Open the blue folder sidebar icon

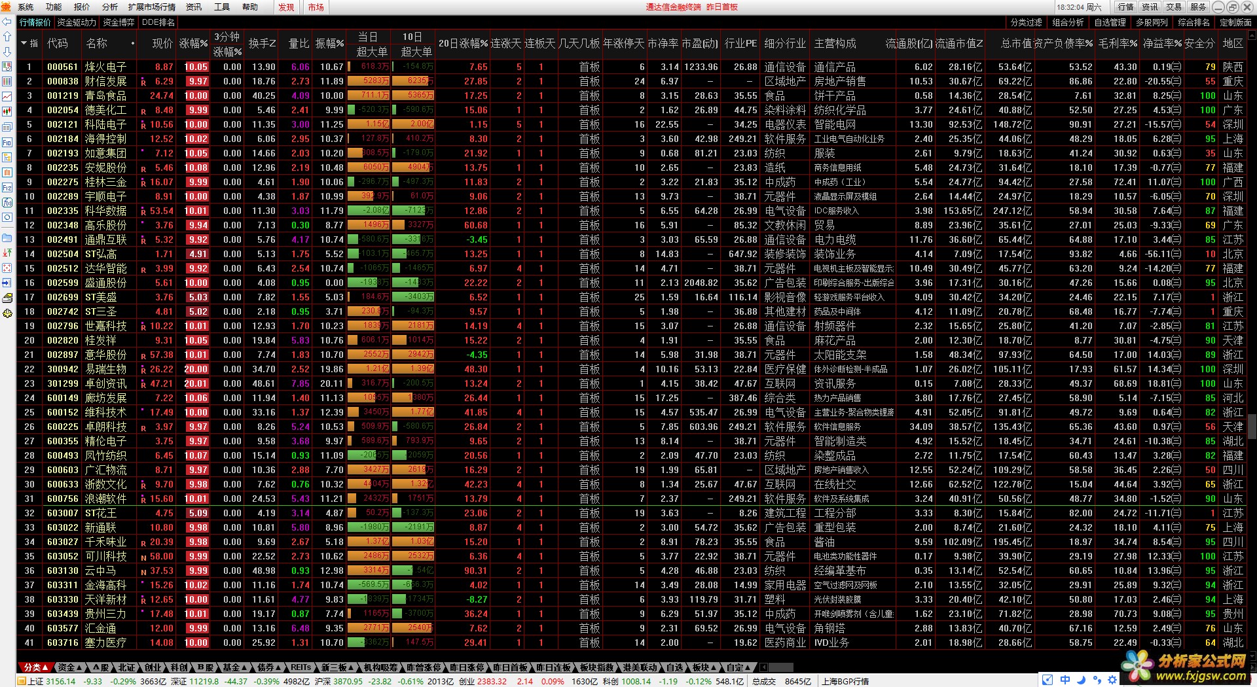click(x=7, y=238)
